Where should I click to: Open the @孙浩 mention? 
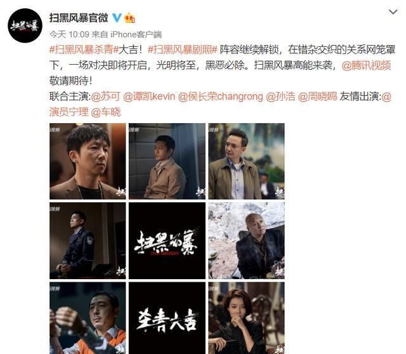pos(280,96)
